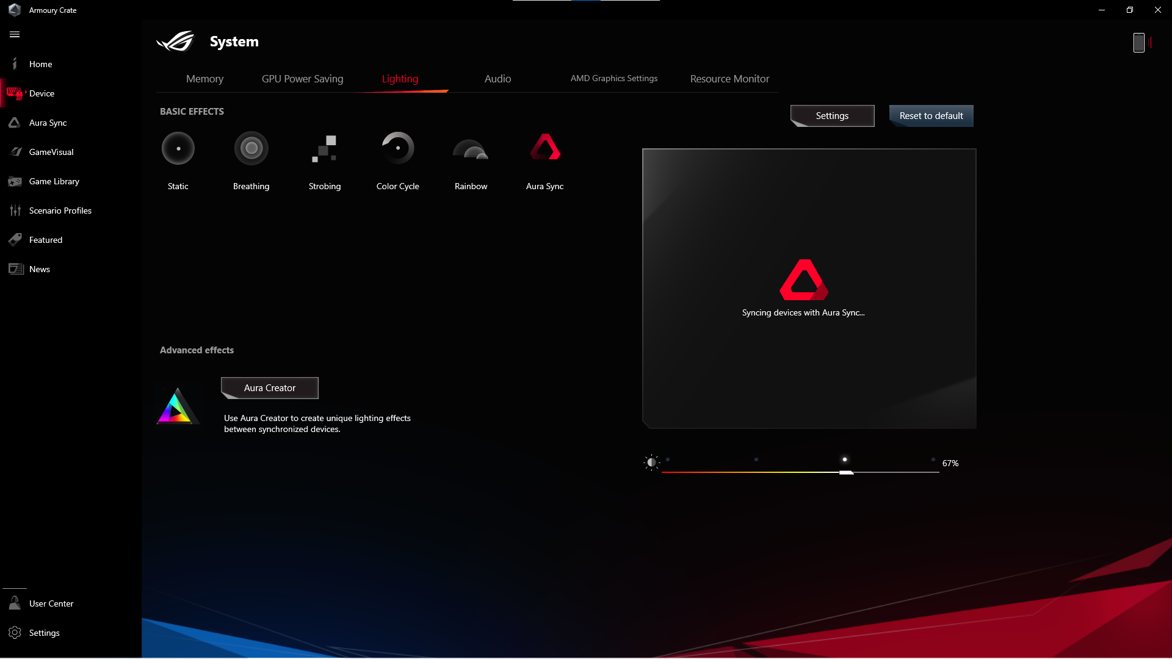Click the Aura Sync effect icon

click(544, 148)
